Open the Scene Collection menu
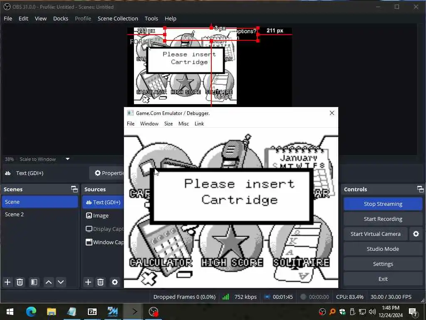Image resolution: width=426 pixels, height=320 pixels. click(x=118, y=18)
